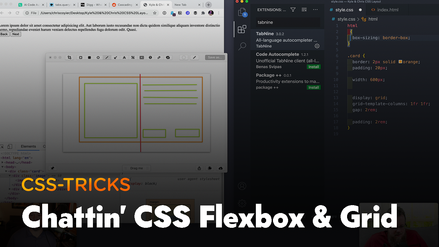Image resolution: width=439 pixels, height=247 pixels.
Task: Choose the text annotation tool
Action: pos(124,58)
